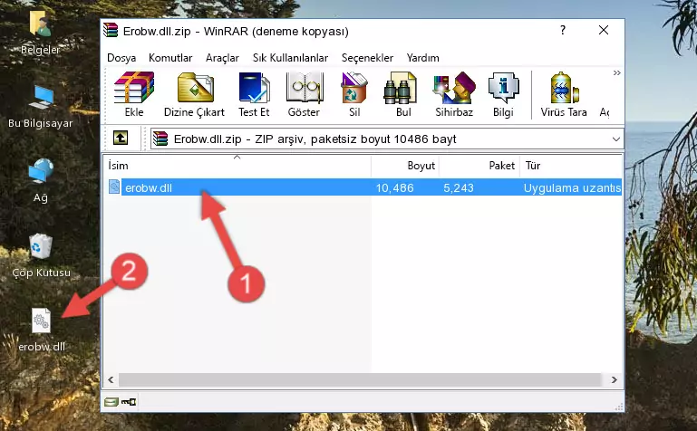Select the Belgeler desktop icon
Image resolution: width=697 pixels, height=431 pixels.
41,33
